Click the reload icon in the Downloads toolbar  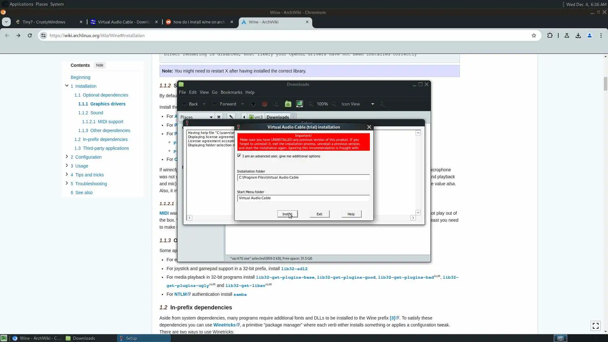click(276, 104)
